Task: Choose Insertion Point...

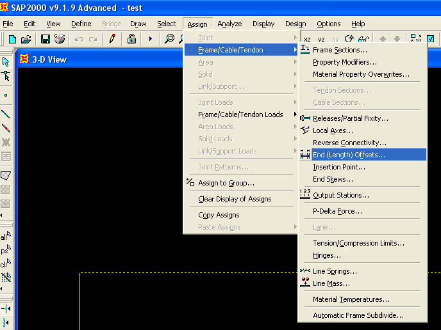Action: click(x=363, y=167)
